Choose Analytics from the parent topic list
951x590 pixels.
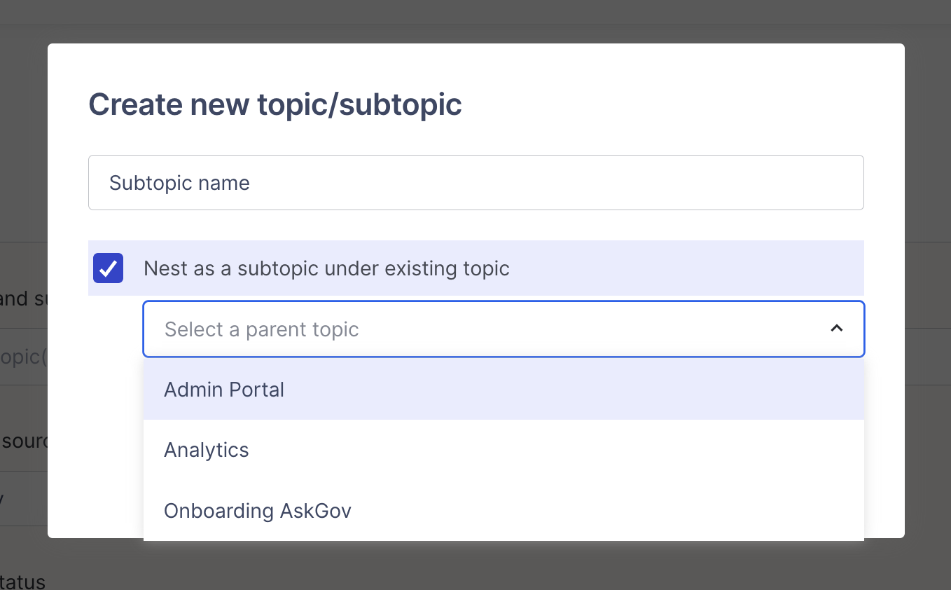coord(207,450)
